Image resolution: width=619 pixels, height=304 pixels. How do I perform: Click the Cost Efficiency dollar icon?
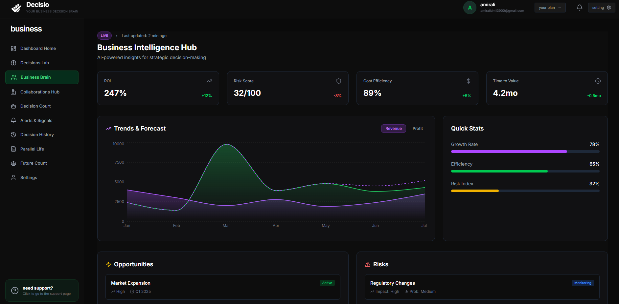pos(469,81)
